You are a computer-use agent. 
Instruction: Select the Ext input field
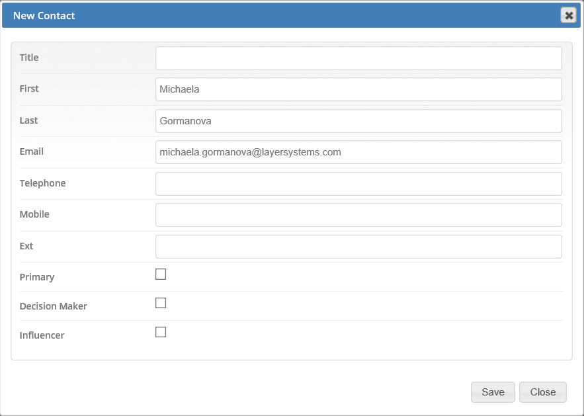[358, 247]
